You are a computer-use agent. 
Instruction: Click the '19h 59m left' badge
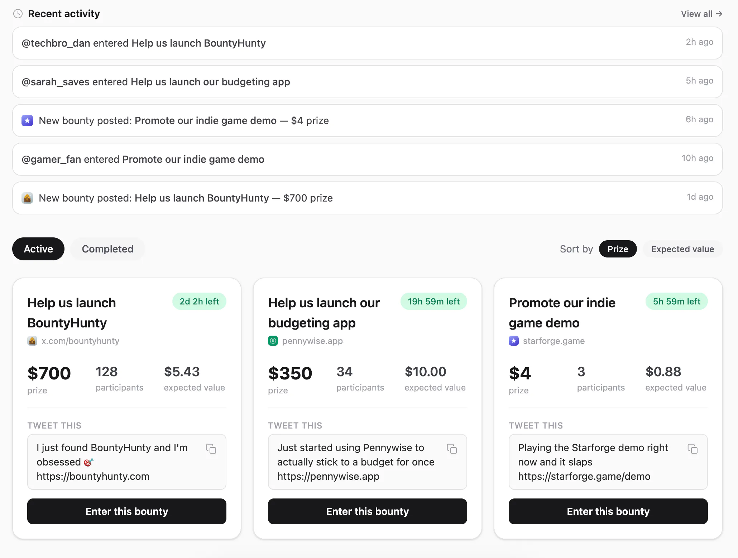click(433, 301)
